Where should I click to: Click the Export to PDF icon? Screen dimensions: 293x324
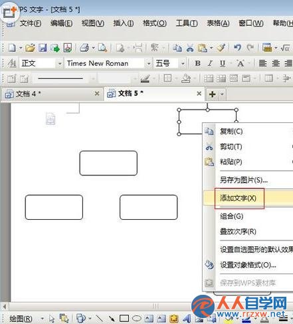tap(68, 48)
